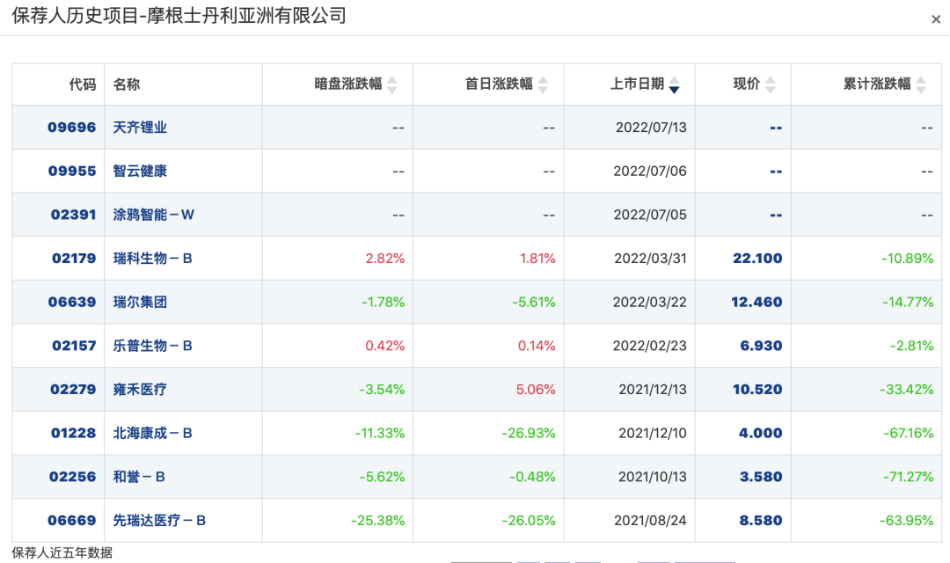This screenshot has height=563, width=950.
Task: Open 雍禾医疗 stock page
Action: 140,389
